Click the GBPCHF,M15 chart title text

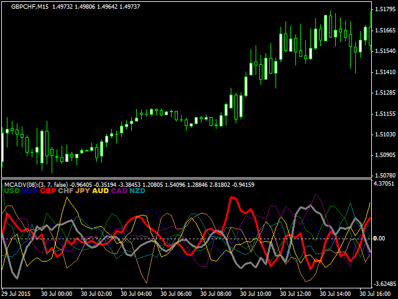click(30, 7)
